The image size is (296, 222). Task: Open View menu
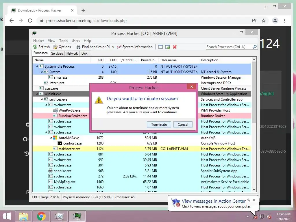tap(51, 40)
